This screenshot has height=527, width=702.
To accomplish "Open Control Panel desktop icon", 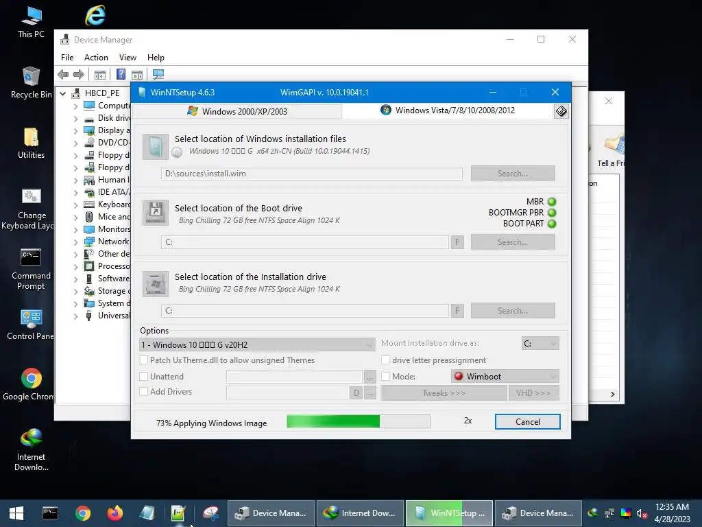I will click(x=31, y=325).
